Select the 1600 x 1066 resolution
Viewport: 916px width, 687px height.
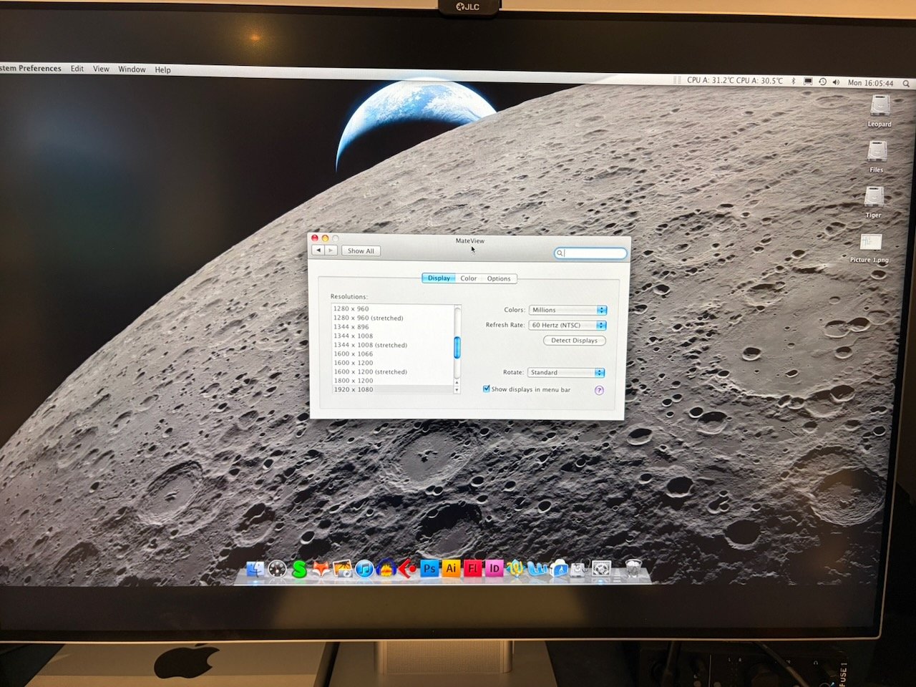(x=392, y=354)
